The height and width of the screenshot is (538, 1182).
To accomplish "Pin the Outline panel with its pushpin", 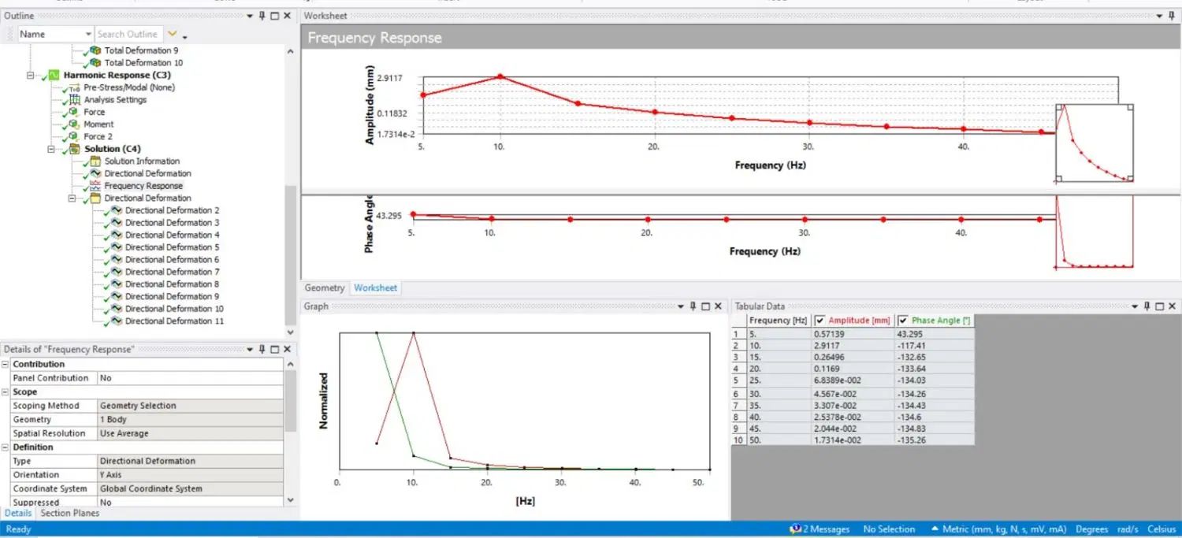I will coord(262,16).
